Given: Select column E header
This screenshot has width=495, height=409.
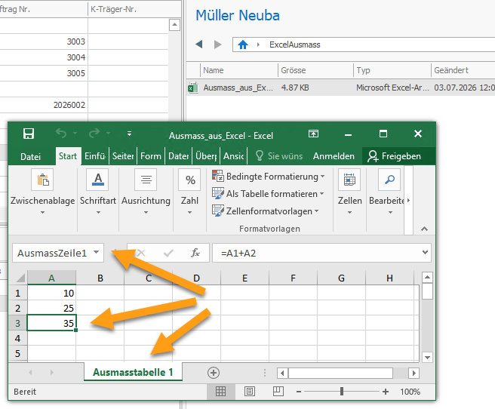Looking at the screenshot, I should 244,278.
